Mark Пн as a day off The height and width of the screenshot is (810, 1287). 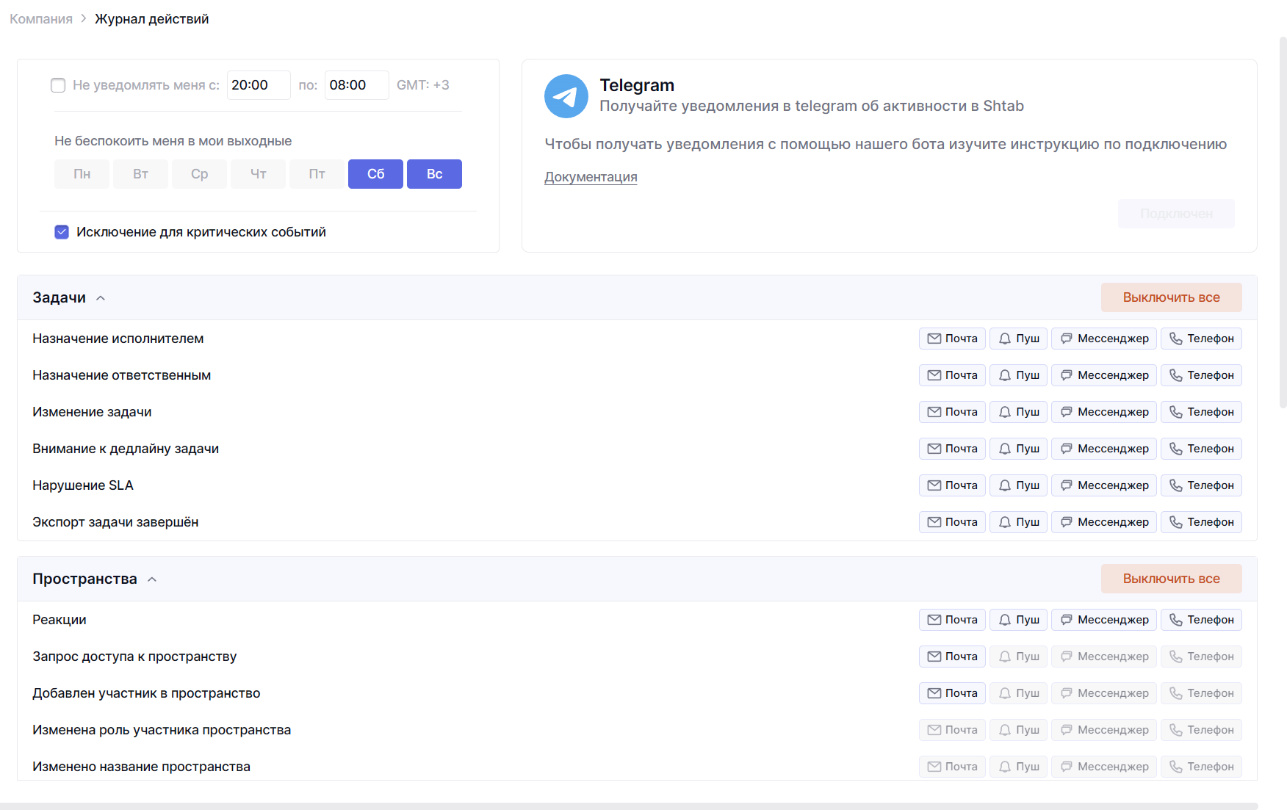tap(82, 174)
